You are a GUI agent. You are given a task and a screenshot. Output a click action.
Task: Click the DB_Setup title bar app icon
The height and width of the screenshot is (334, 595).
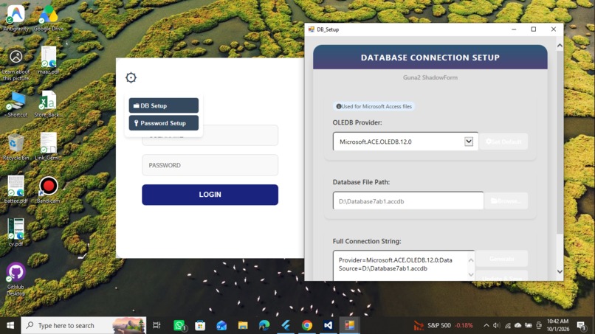point(312,29)
